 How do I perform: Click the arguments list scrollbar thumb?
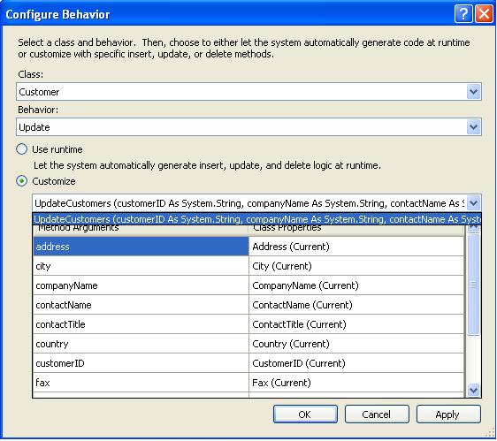click(x=473, y=285)
